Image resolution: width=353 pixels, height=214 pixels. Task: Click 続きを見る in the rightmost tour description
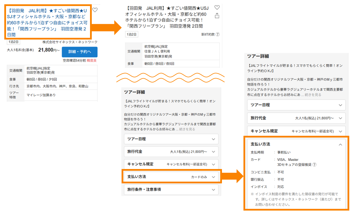pyautogui.click(x=313, y=95)
